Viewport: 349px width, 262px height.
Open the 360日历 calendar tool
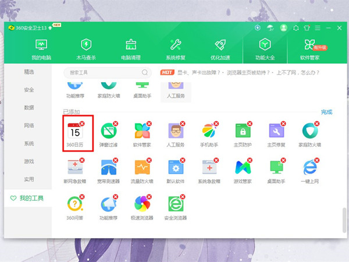[x=75, y=134]
